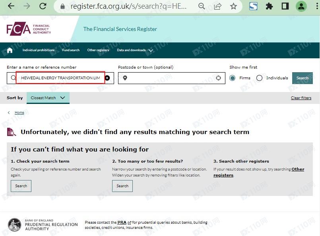Expand the Data and downloads menu
Screen dimensions: 320x236
135,50
